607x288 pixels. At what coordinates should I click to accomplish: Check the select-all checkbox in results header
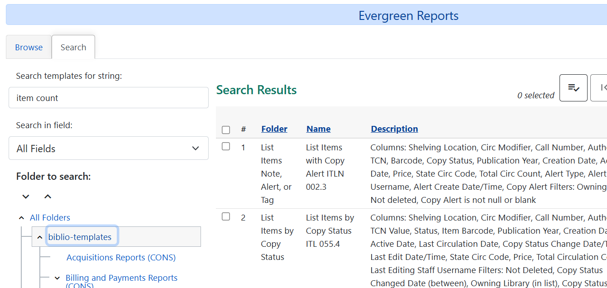(x=226, y=130)
